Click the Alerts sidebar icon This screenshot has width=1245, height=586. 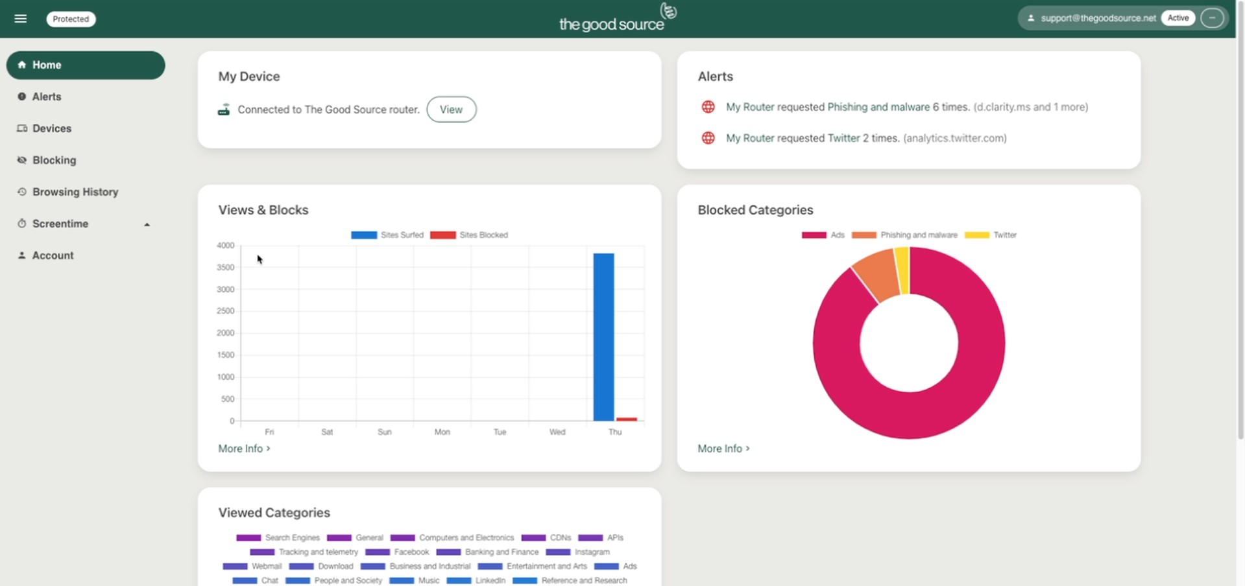(x=22, y=97)
